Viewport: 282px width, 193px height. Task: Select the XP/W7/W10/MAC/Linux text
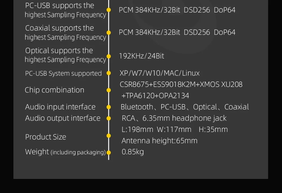coord(160,73)
